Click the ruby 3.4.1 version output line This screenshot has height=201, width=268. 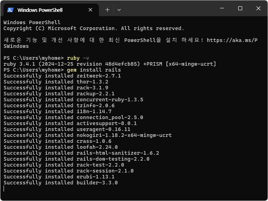[x=110, y=64]
